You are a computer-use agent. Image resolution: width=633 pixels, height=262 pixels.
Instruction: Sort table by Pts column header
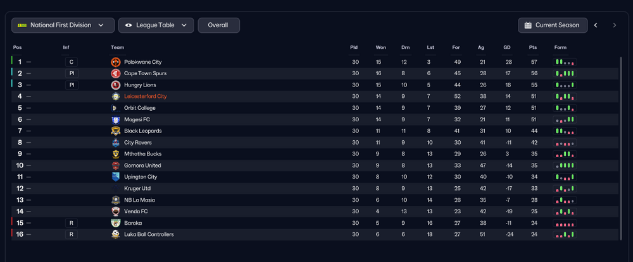click(x=533, y=47)
